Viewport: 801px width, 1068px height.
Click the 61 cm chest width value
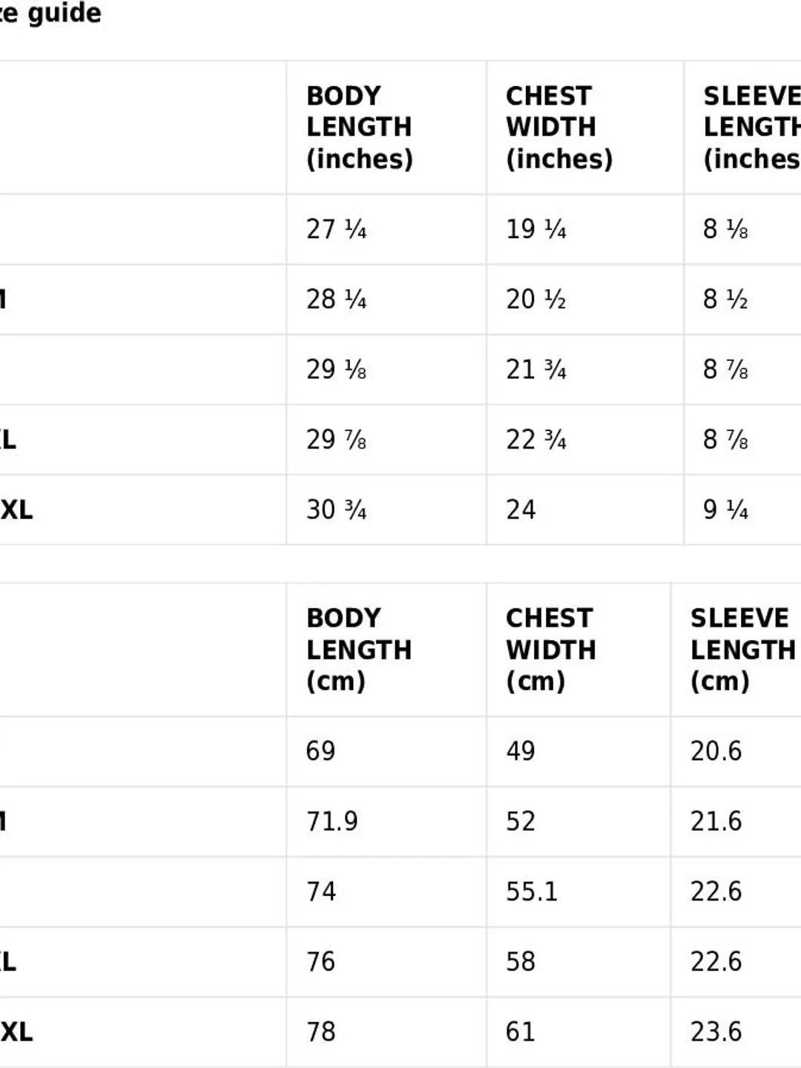click(x=520, y=1032)
